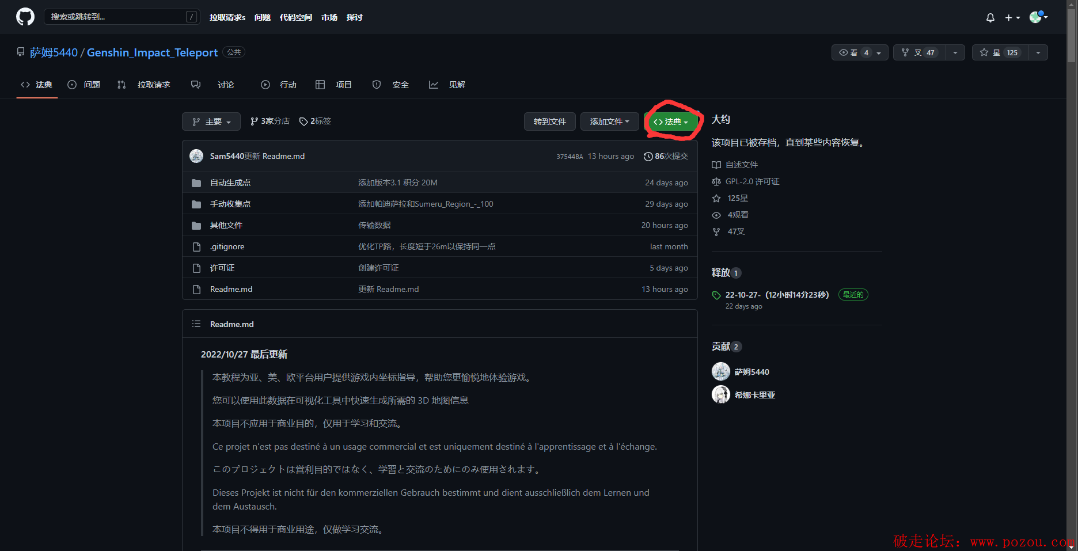Screen dimensions: 1078x551
Task: Open the Readme.md file in list
Action: [x=231, y=289]
